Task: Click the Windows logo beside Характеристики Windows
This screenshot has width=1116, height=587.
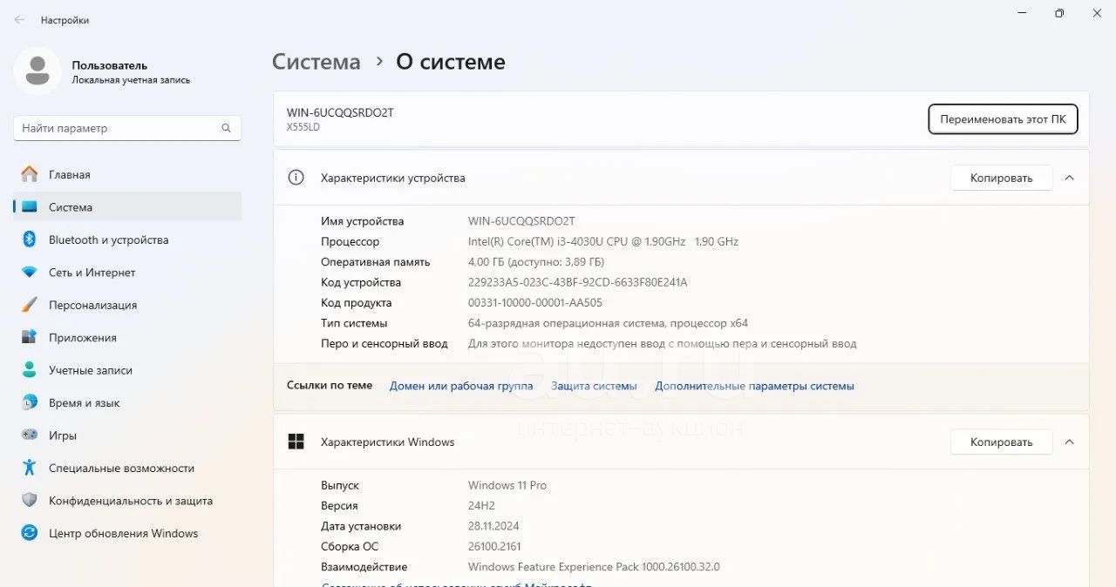Action: click(x=296, y=442)
